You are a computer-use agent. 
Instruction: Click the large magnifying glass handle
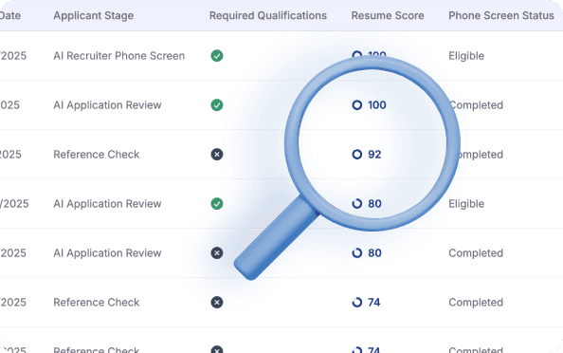[x=275, y=238]
